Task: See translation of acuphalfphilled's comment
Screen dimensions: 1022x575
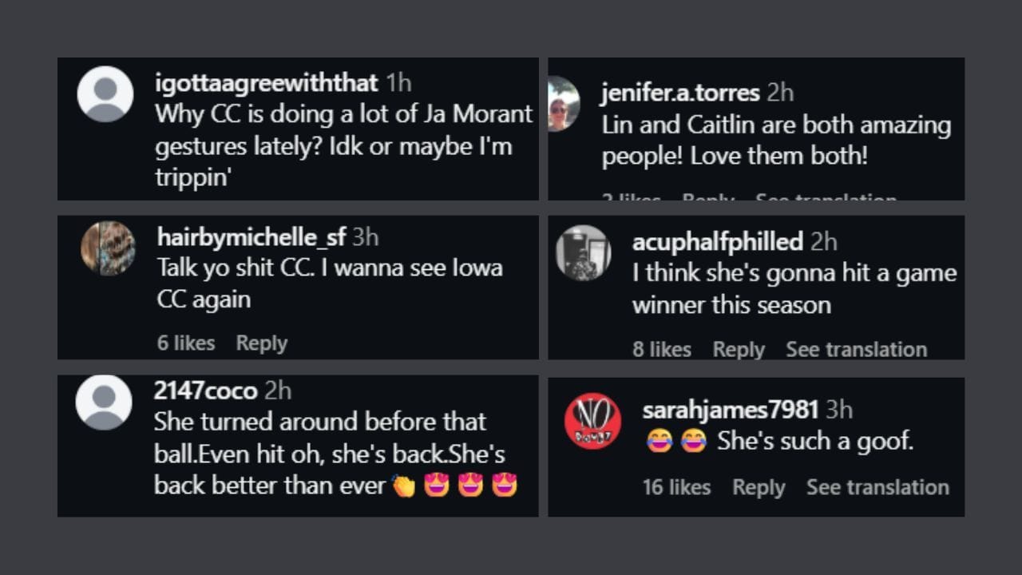Action: coord(856,349)
